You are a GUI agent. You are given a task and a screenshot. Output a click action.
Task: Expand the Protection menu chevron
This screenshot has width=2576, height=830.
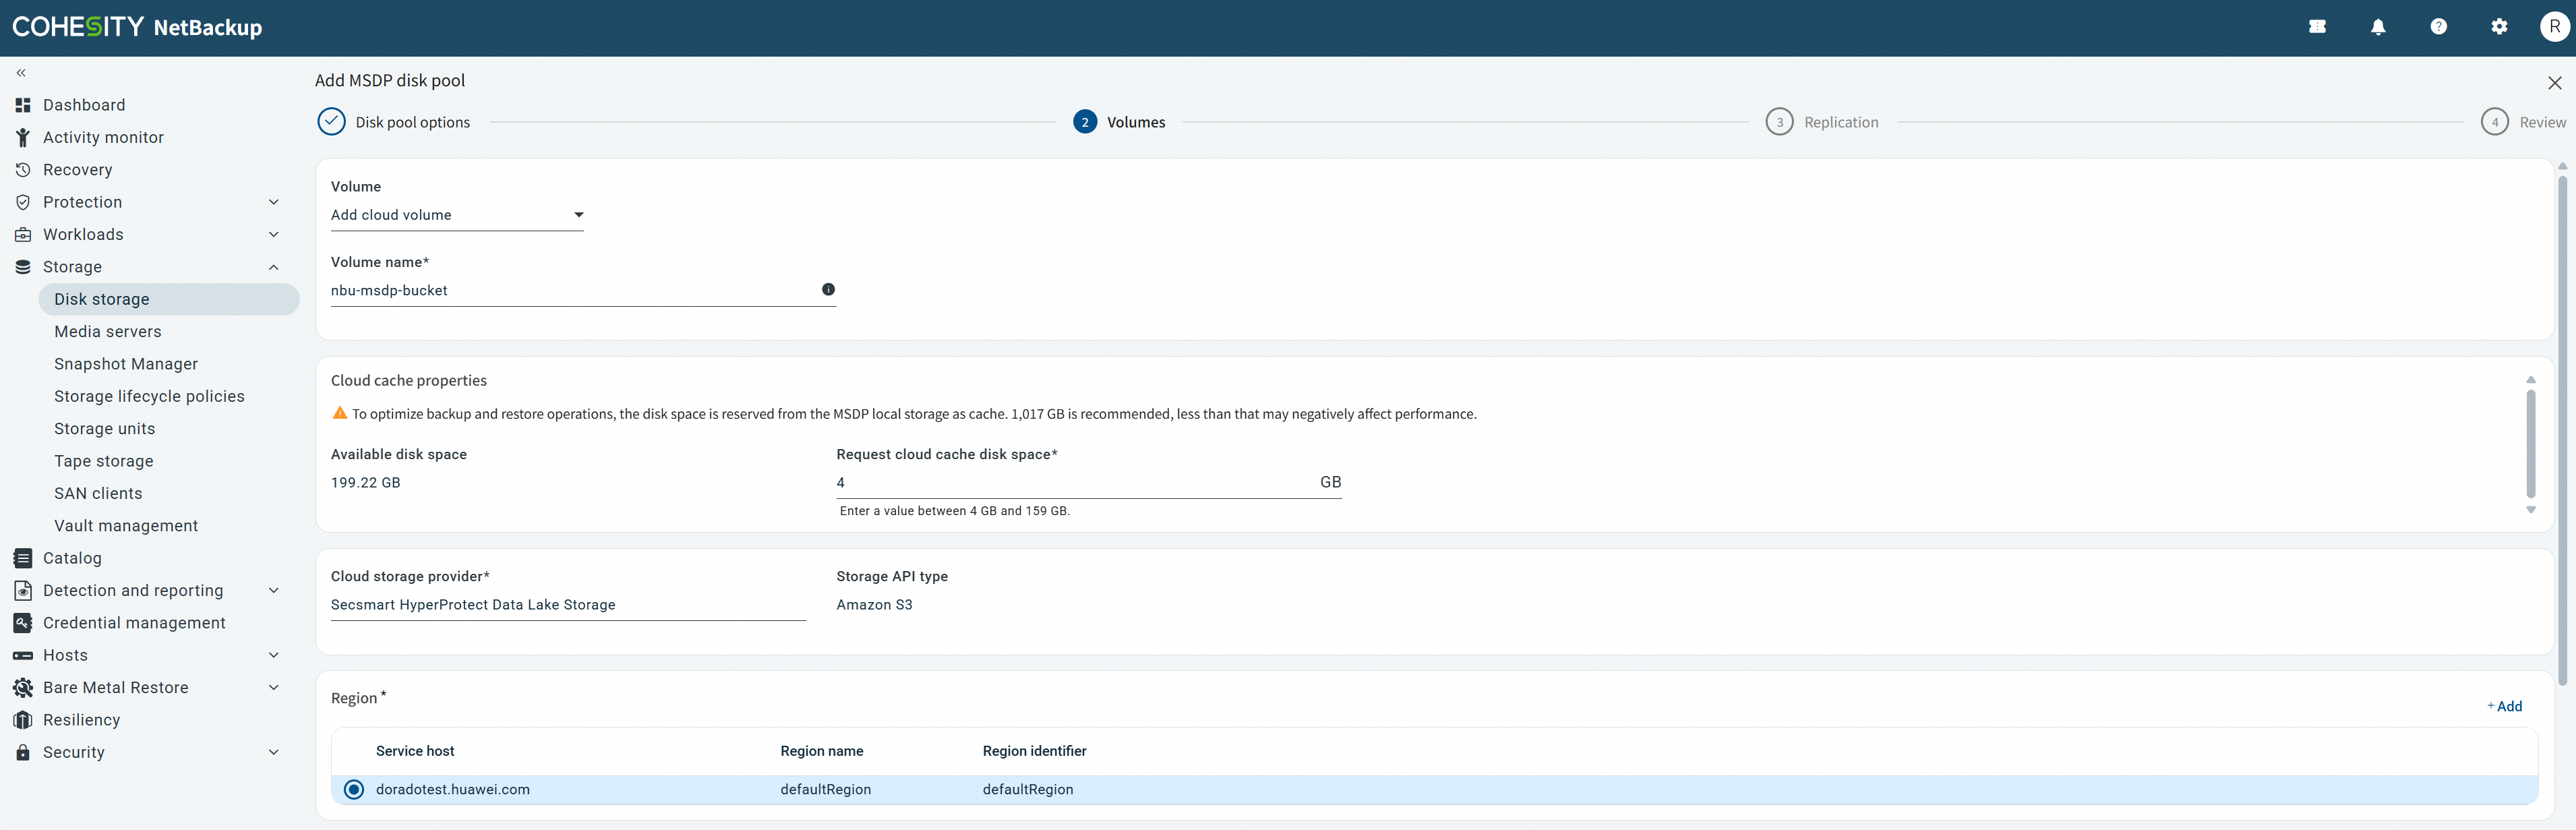[x=274, y=202]
